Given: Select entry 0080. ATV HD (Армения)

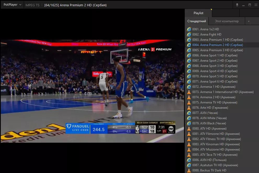Looking at the screenshot, I should 222,129.
